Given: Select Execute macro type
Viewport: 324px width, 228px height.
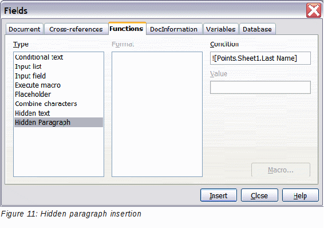Looking at the screenshot, I should click(58, 85).
